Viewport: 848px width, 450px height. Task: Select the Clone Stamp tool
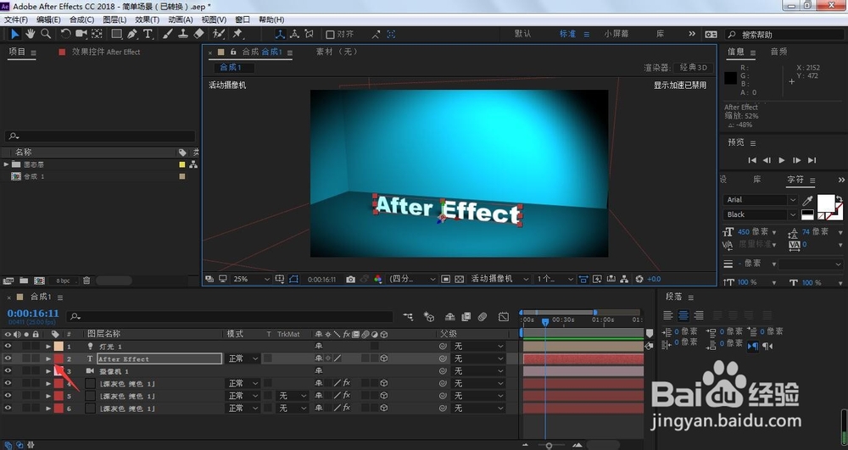coord(183,34)
